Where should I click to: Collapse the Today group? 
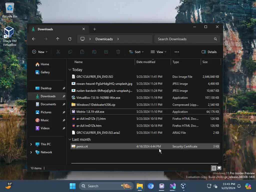tap(70, 70)
